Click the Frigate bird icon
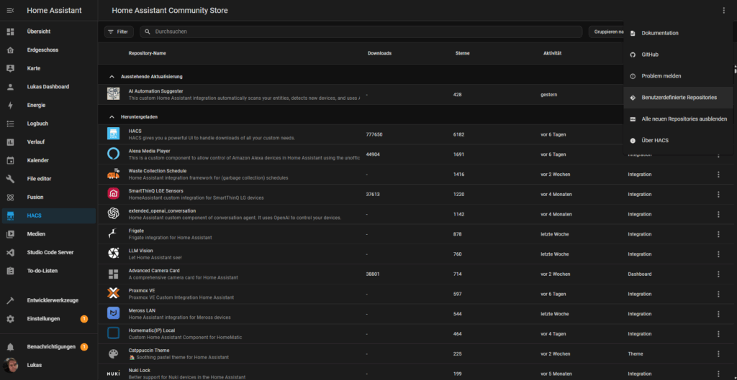Image resolution: width=737 pixels, height=380 pixels. (113, 233)
